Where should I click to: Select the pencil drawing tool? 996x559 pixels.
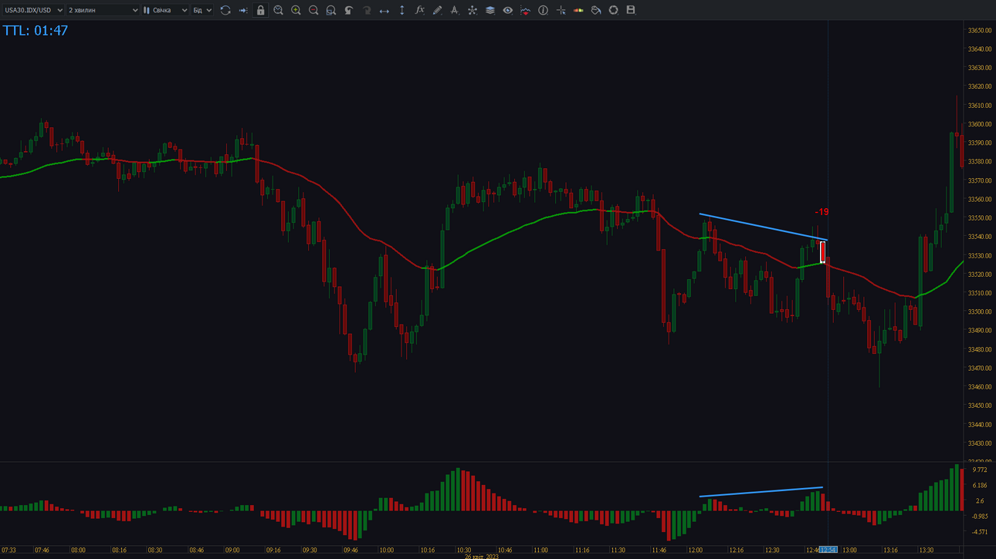(437, 10)
